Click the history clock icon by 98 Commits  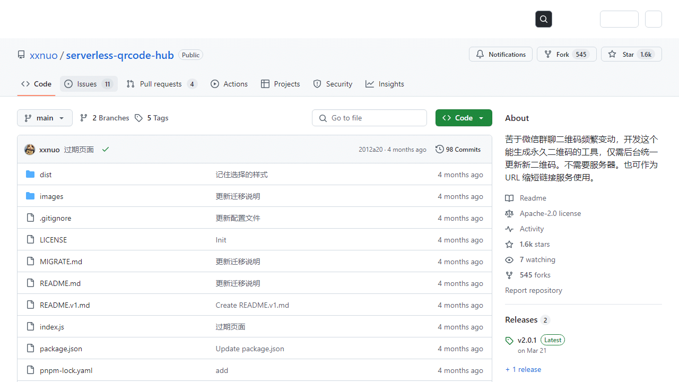[x=439, y=150]
